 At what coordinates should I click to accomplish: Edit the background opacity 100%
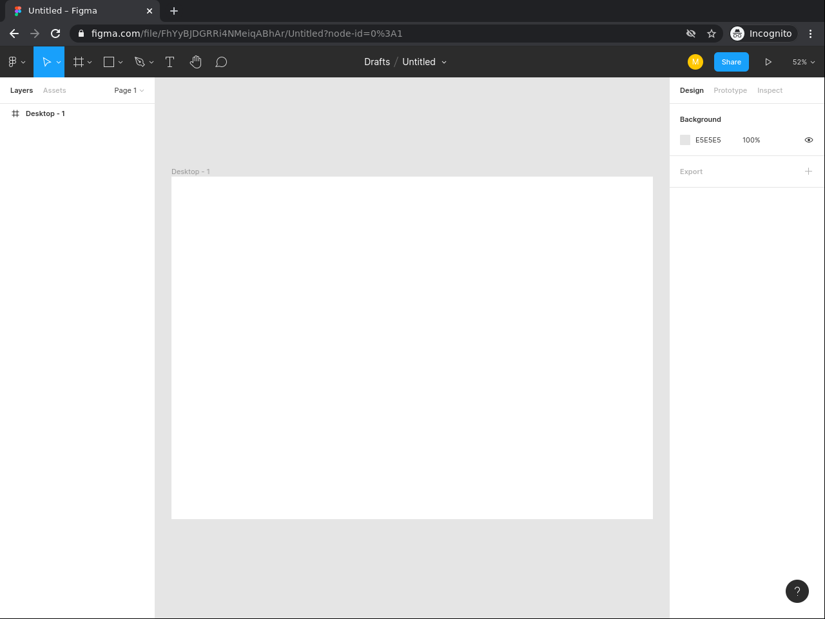point(752,140)
